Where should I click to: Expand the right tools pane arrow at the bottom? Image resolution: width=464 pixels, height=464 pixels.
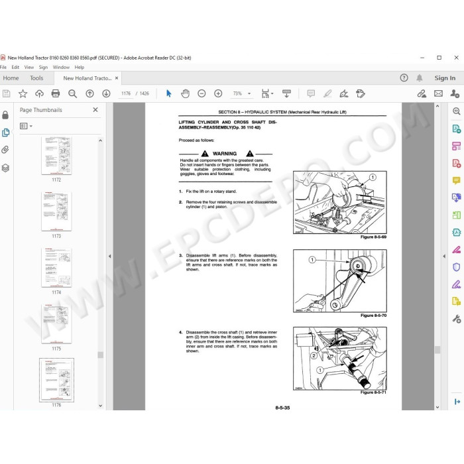[457, 402]
